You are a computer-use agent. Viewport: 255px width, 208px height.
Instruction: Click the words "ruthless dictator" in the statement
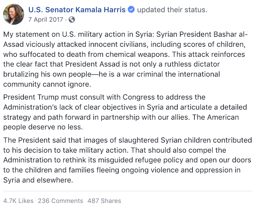(193, 64)
